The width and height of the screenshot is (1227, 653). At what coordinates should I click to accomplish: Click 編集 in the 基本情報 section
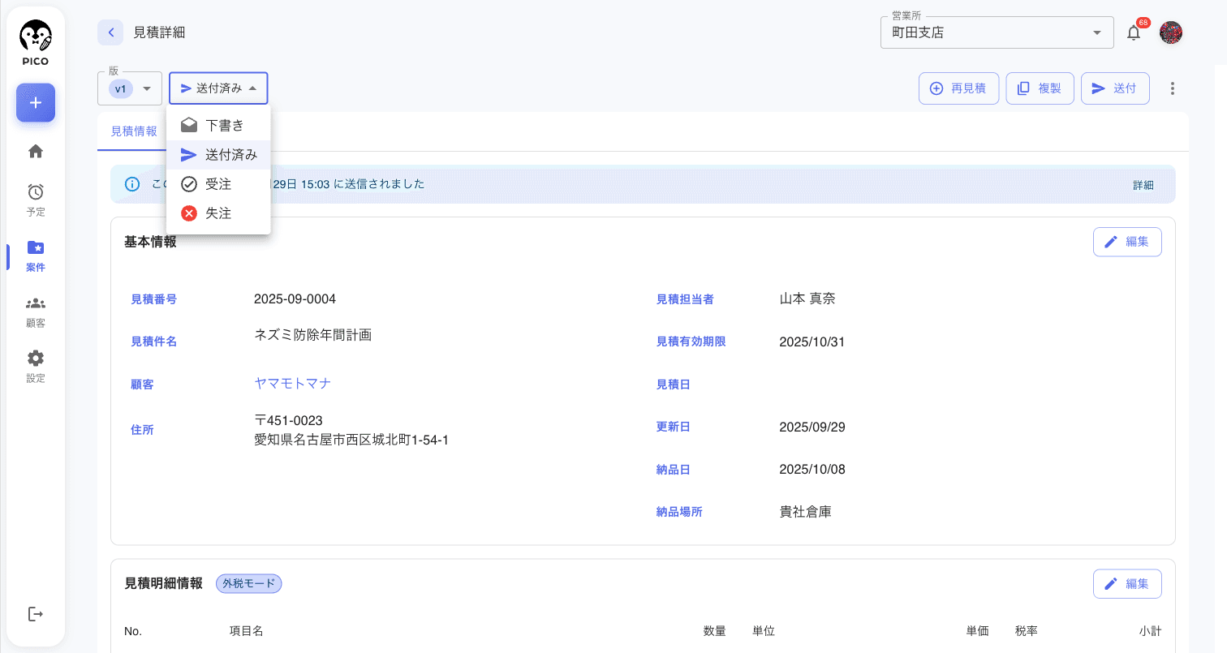[1127, 242]
